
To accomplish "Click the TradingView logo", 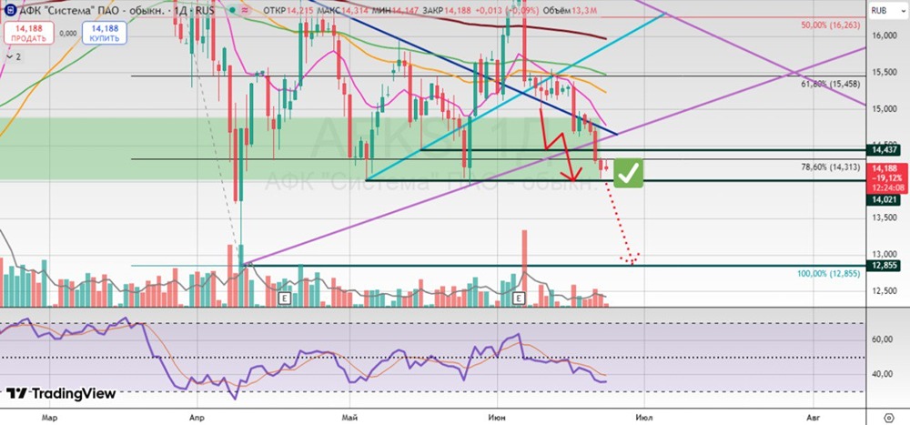I will pos(62,394).
